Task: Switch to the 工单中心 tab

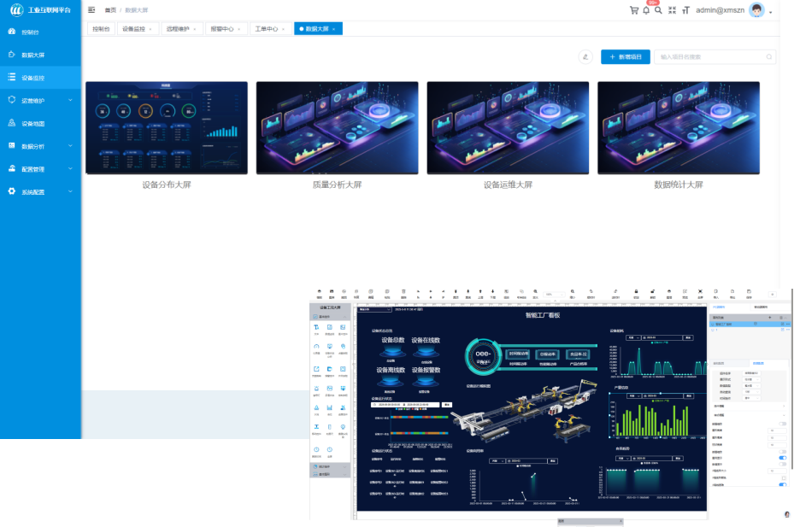Action: tap(270, 29)
